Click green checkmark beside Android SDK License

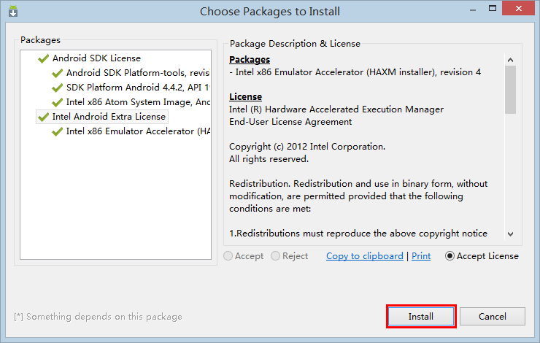pos(43,58)
